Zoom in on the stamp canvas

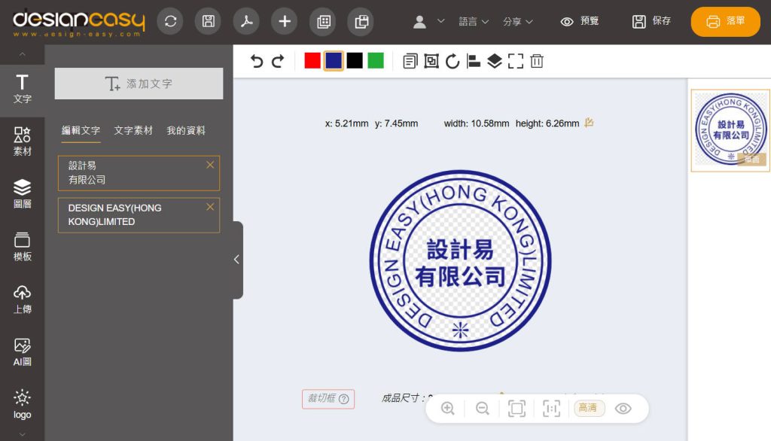tap(447, 408)
